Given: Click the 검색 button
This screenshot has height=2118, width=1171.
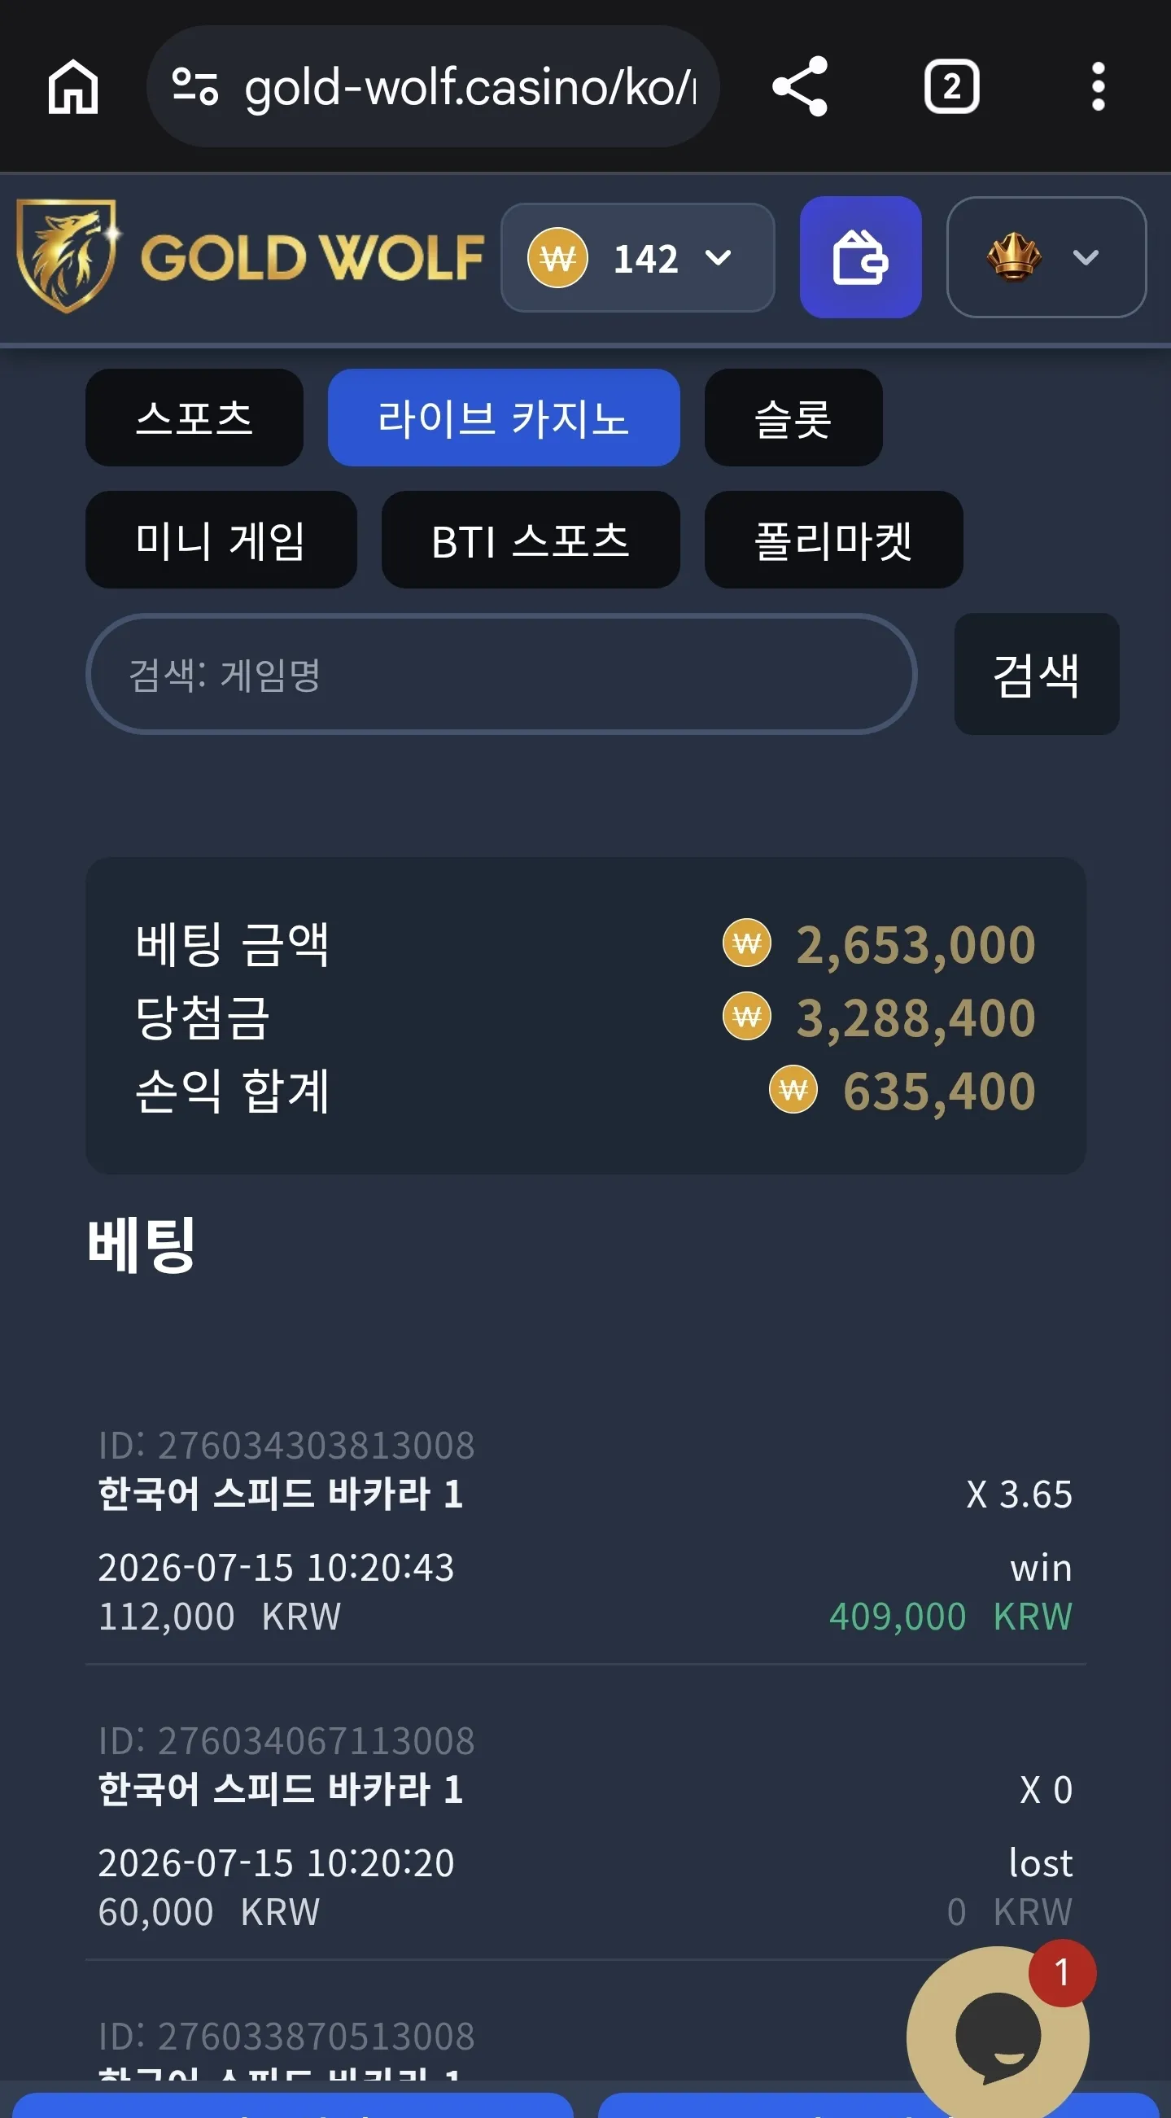Looking at the screenshot, I should point(1036,674).
